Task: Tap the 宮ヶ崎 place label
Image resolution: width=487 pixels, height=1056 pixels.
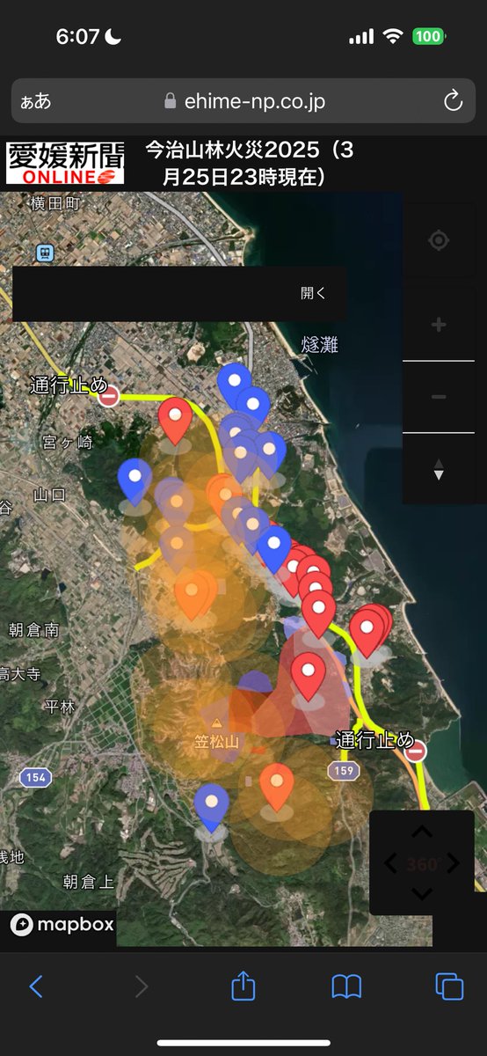Action: click(x=68, y=442)
